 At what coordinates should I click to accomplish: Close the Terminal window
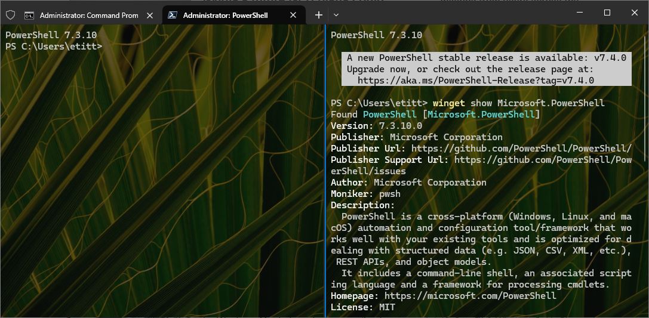click(x=635, y=13)
